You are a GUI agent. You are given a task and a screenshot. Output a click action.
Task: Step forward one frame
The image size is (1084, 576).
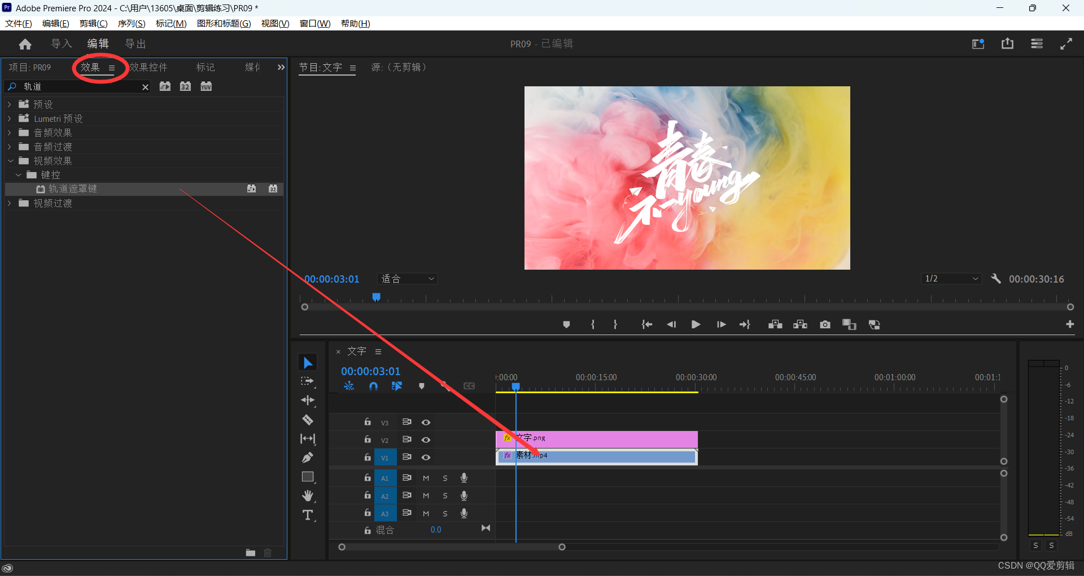click(x=721, y=324)
